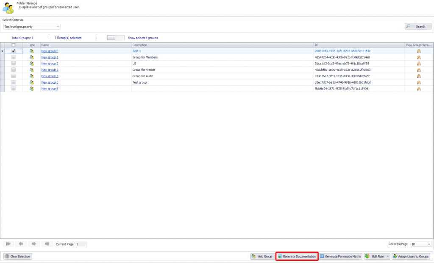The height and width of the screenshot is (263, 434).
Task: Tick the select-all header checkbox
Action: coord(14,45)
